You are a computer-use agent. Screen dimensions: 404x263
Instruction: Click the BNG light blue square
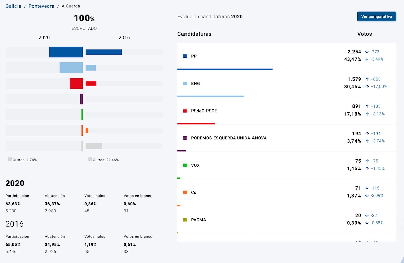(185, 84)
